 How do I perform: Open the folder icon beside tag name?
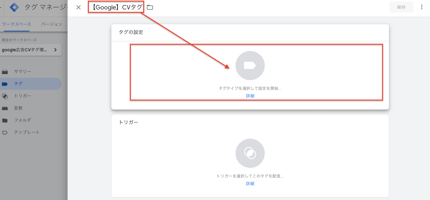(x=150, y=7)
